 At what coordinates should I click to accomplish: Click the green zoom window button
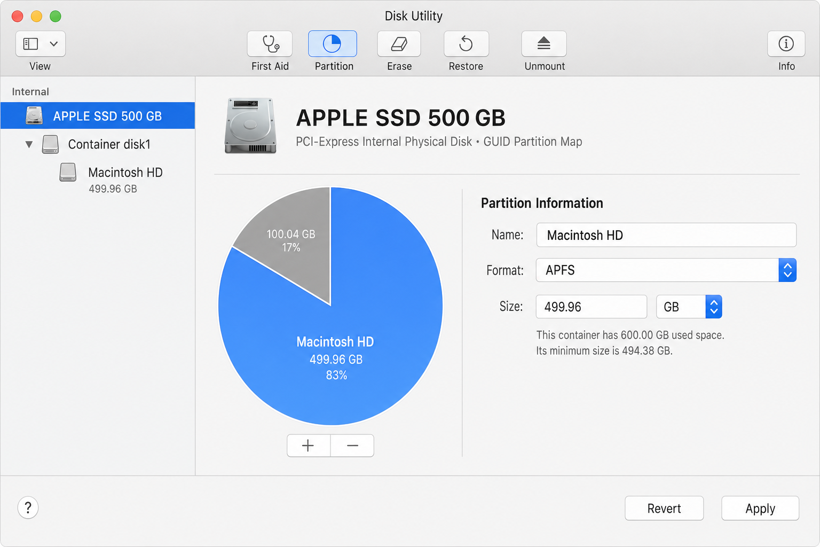pos(56,16)
